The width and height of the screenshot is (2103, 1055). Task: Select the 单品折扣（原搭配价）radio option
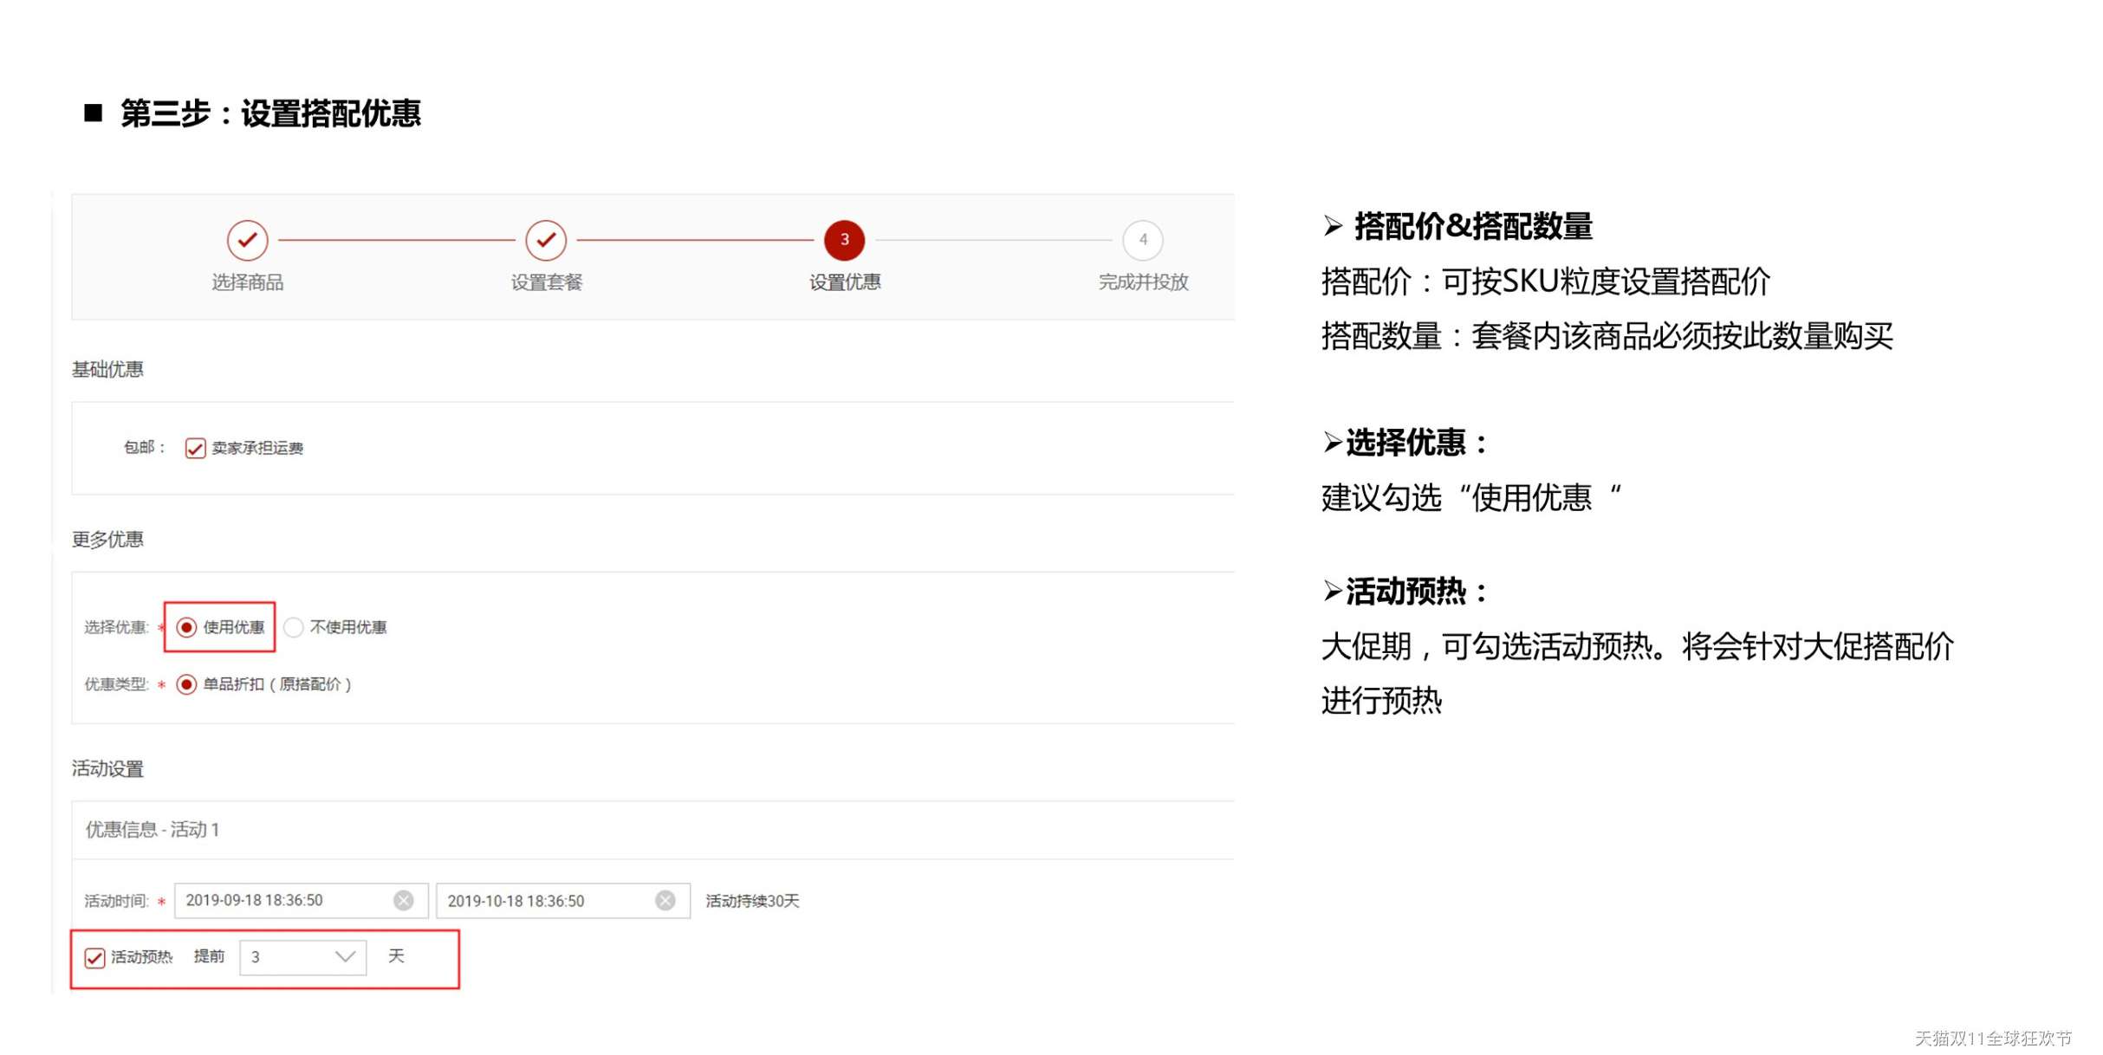pos(186,684)
